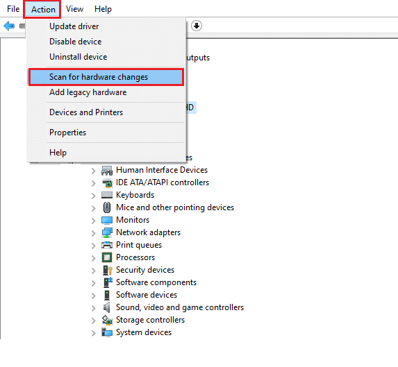Expand Sound, video and game controllers
Viewport: 398px width, 367px height.
pos(93,308)
